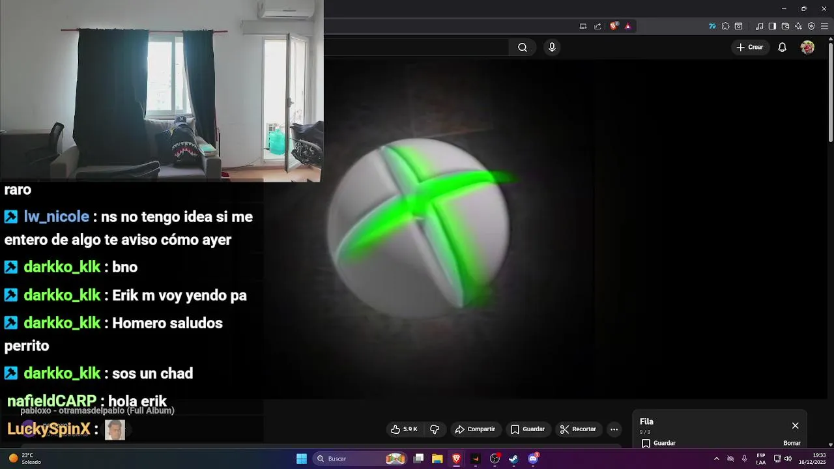
Task: Open Brave Shields lion icon
Action: (x=614, y=26)
